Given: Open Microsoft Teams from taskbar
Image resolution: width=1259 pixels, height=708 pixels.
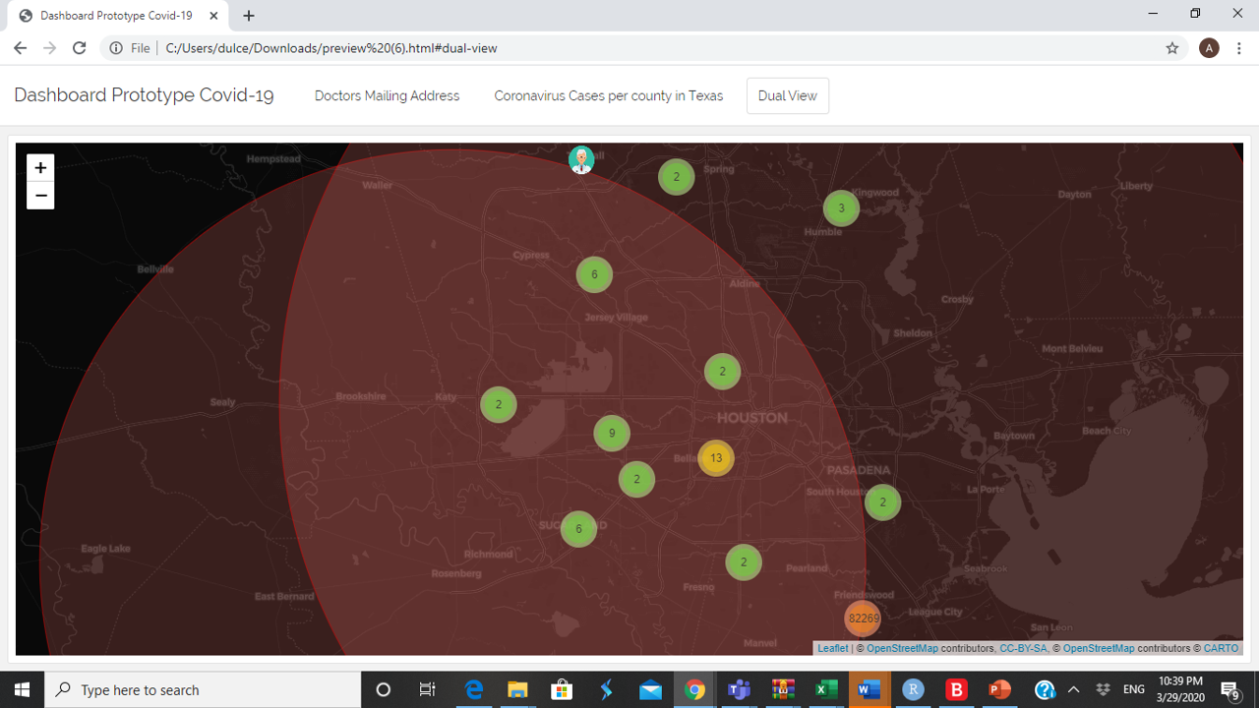Looking at the screenshot, I should tap(739, 689).
